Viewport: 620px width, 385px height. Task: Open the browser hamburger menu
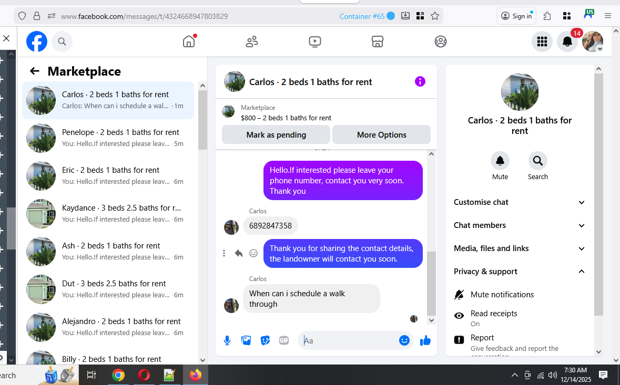click(608, 16)
